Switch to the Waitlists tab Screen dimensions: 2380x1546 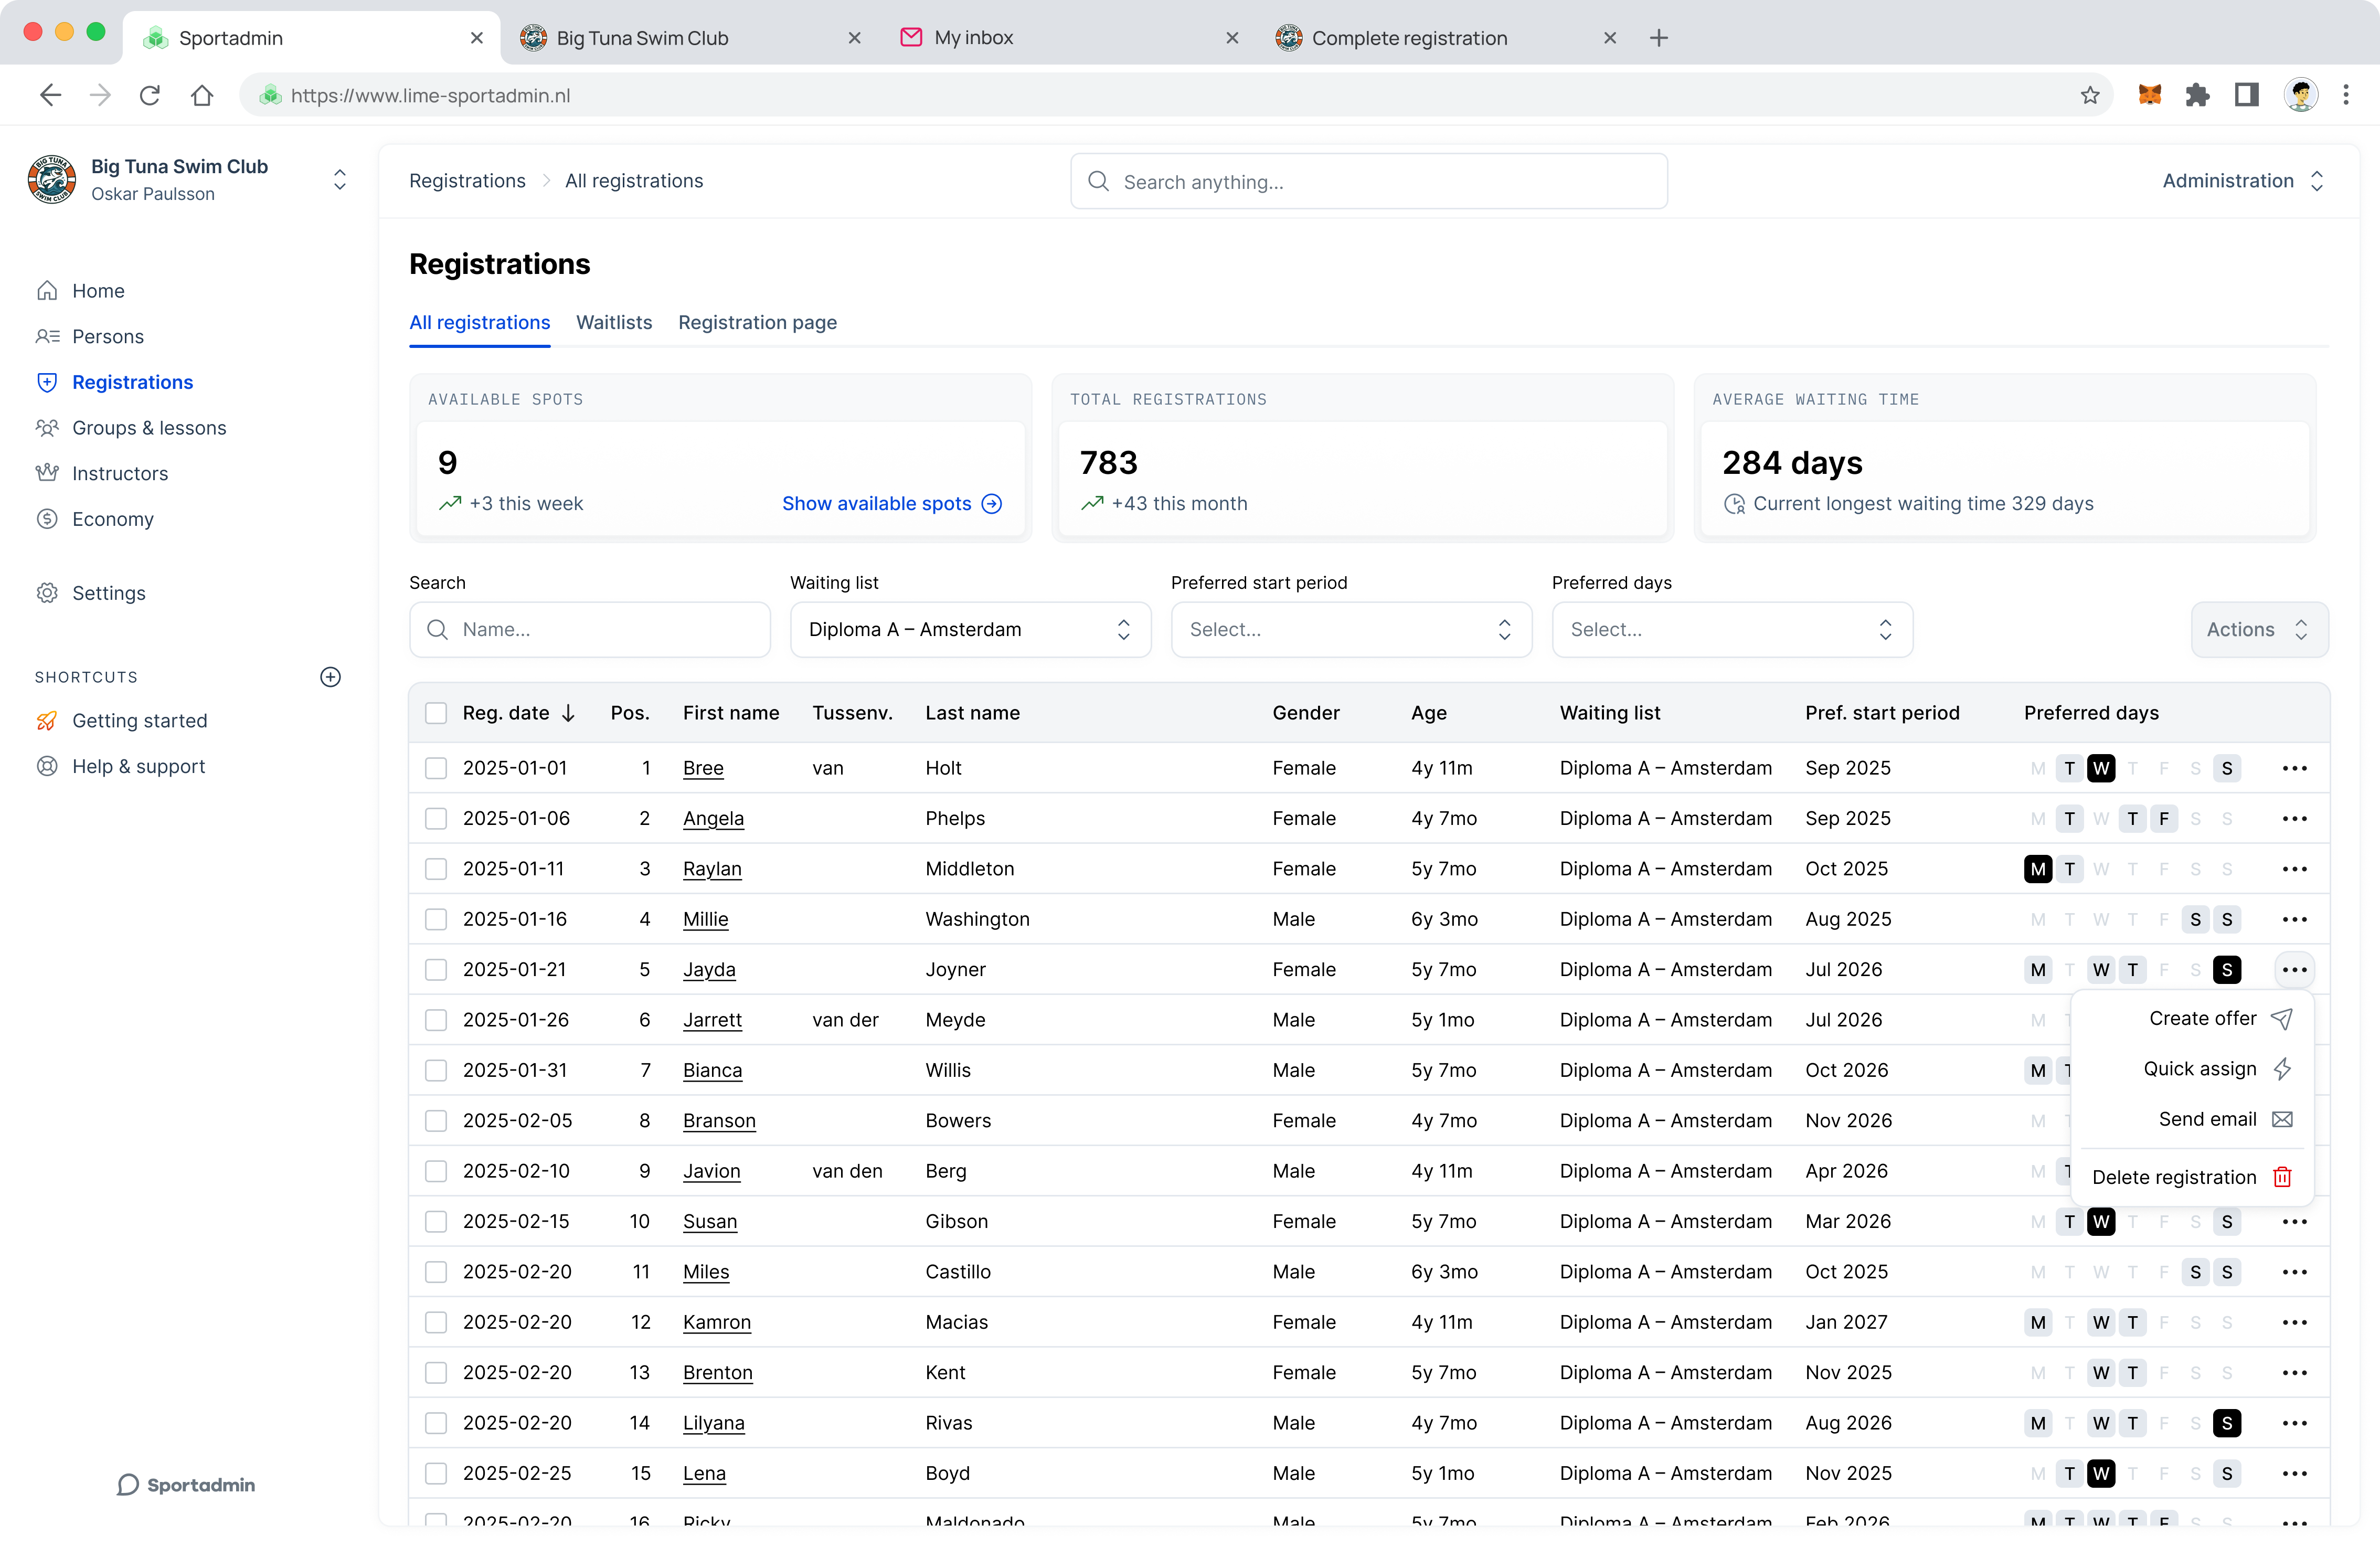pyautogui.click(x=613, y=322)
